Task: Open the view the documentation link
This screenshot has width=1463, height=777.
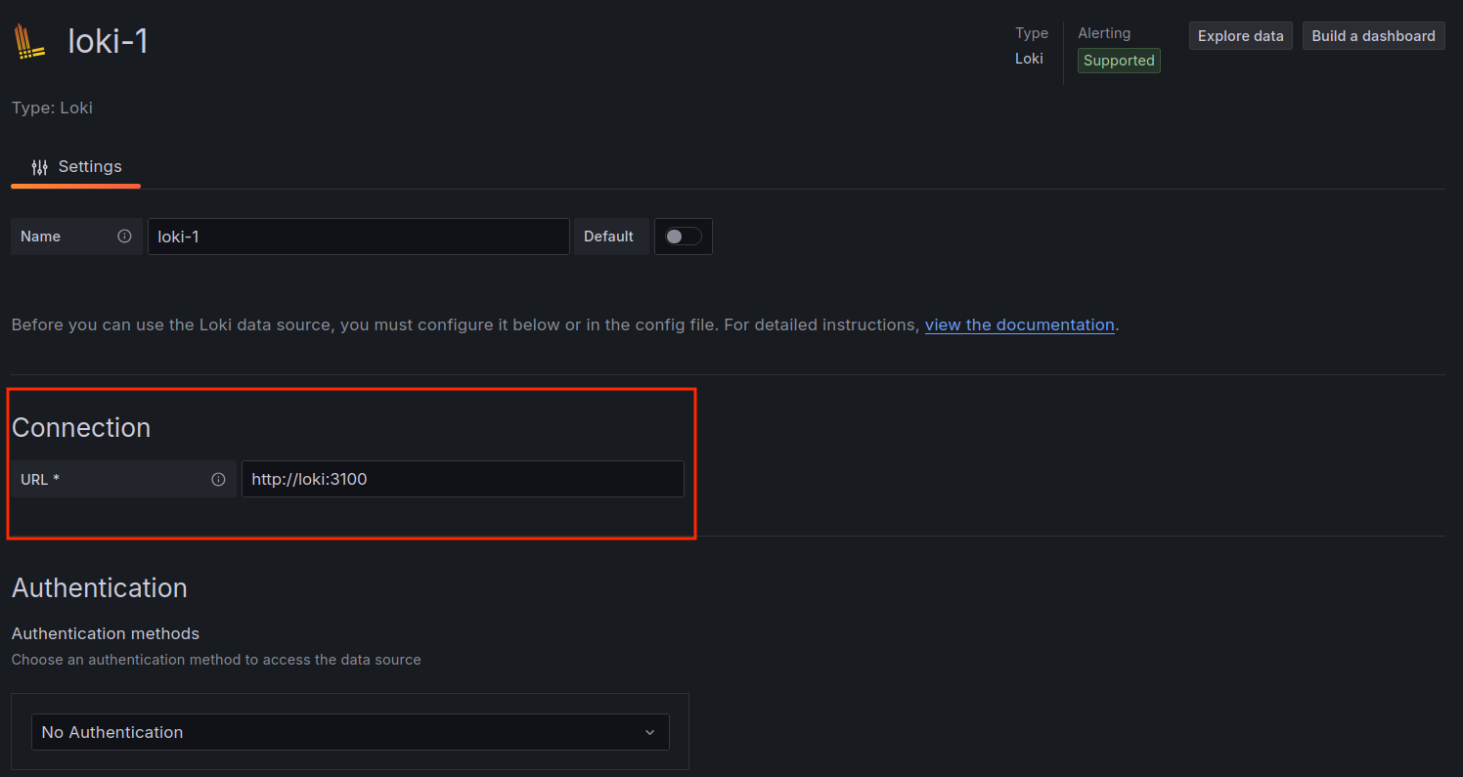Action: click(x=1019, y=324)
